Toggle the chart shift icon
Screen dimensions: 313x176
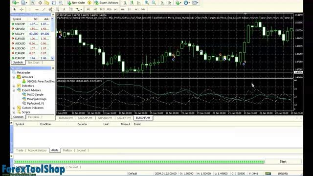click(x=169, y=3)
